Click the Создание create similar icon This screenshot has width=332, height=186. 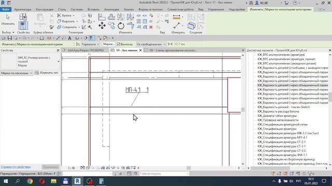[191, 26]
